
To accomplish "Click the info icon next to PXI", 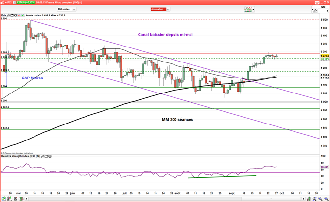I will pyautogui.click(x=14, y=2).
